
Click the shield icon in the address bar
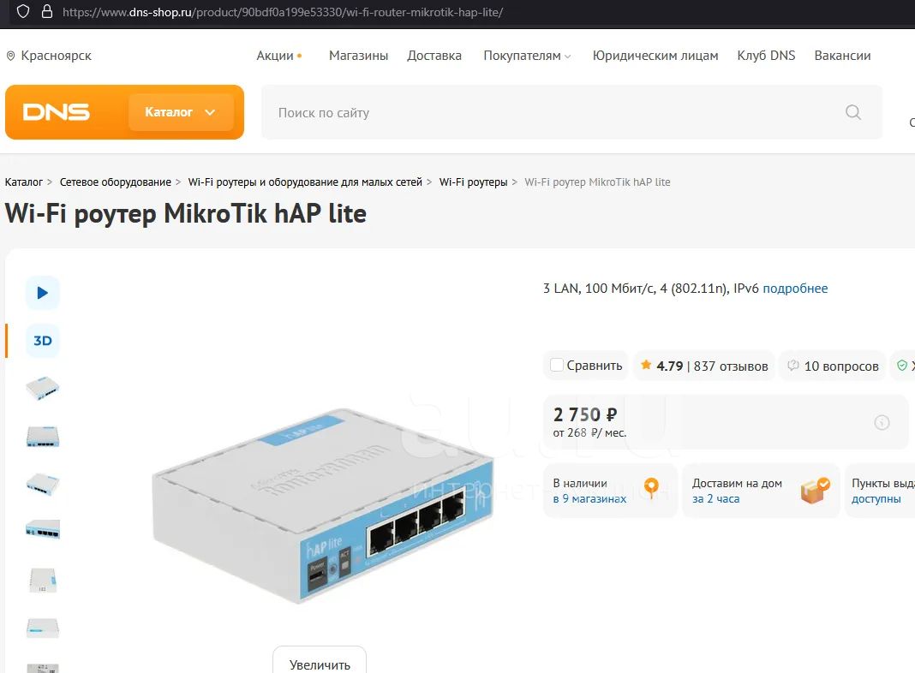23,12
